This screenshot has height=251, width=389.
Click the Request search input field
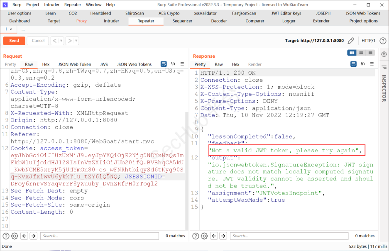coord(99,236)
